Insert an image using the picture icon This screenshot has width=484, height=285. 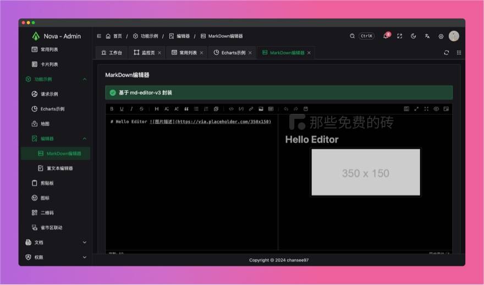click(261, 109)
